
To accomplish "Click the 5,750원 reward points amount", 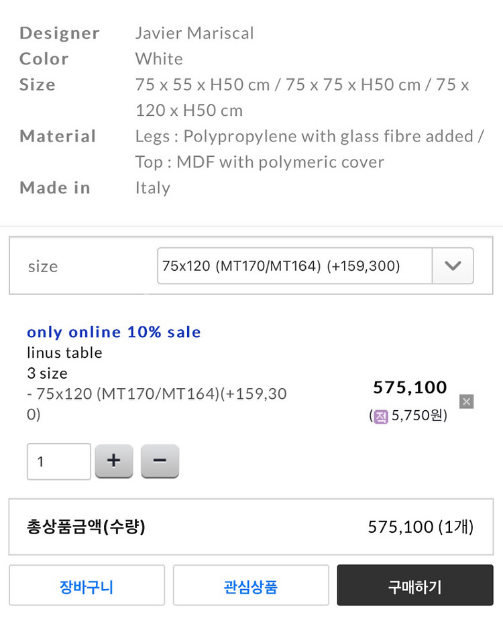I will pos(419,416).
